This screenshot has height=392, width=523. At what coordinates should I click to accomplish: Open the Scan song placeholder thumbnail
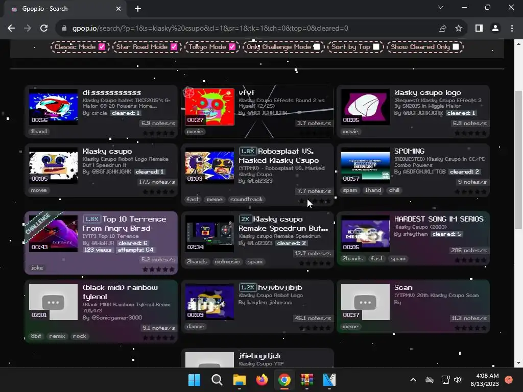365,302
